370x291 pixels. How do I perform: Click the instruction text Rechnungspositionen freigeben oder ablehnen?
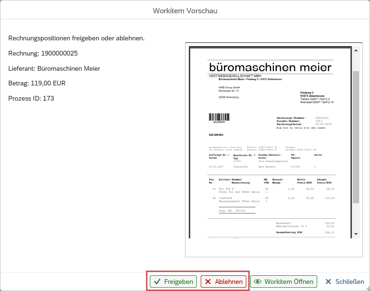click(x=77, y=38)
